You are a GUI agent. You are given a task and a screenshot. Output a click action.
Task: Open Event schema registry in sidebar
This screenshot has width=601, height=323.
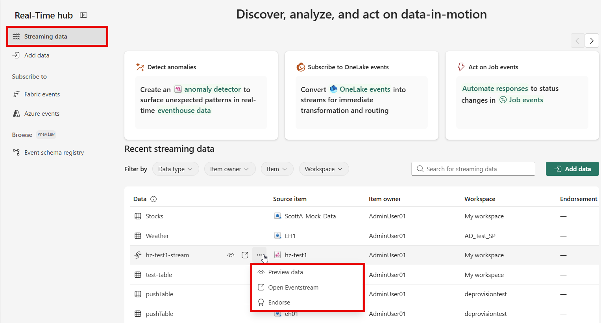[54, 153]
